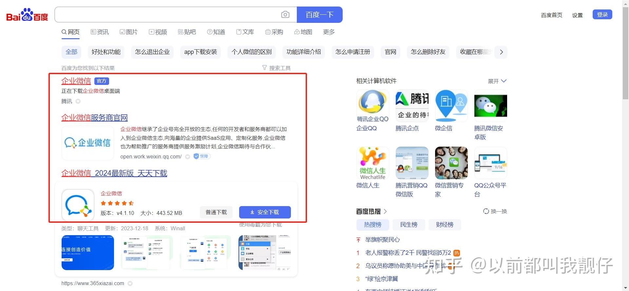This screenshot has height=291, width=629.
Task: Open 设置 menu at top right
Action: point(577,15)
